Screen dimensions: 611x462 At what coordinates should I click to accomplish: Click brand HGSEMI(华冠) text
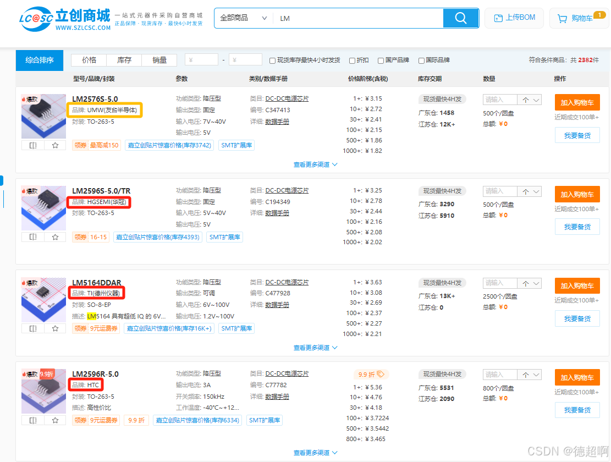click(107, 202)
